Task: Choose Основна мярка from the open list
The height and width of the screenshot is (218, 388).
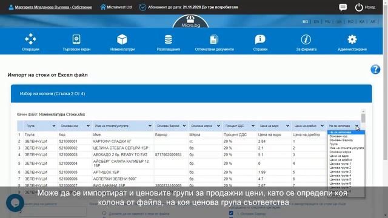Action: point(346,152)
